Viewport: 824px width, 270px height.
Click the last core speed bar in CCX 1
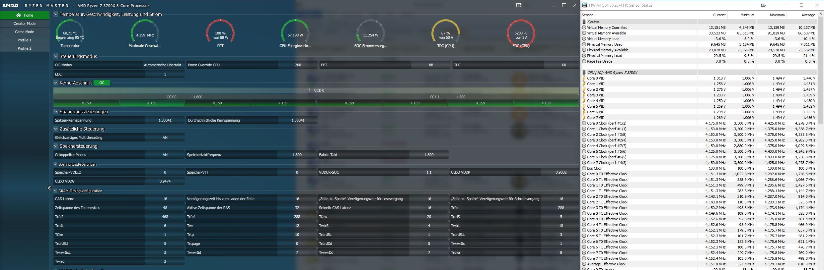(546, 103)
